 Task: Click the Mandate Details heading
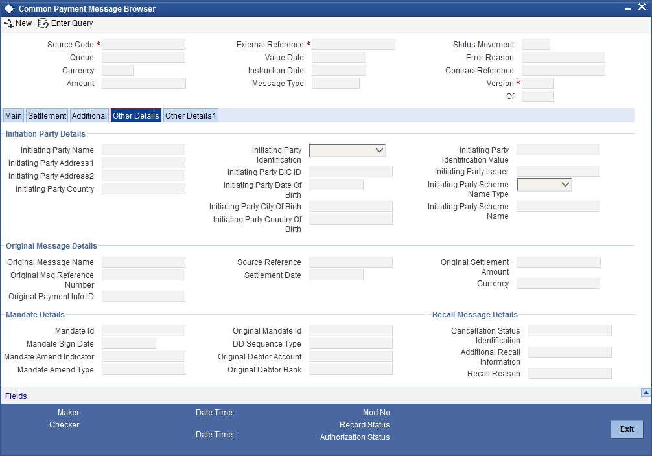coord(36,315)
